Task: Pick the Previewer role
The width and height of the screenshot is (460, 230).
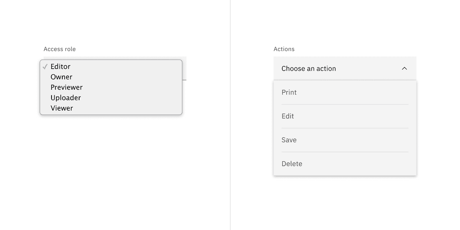Action: click(x=67, y=87)
